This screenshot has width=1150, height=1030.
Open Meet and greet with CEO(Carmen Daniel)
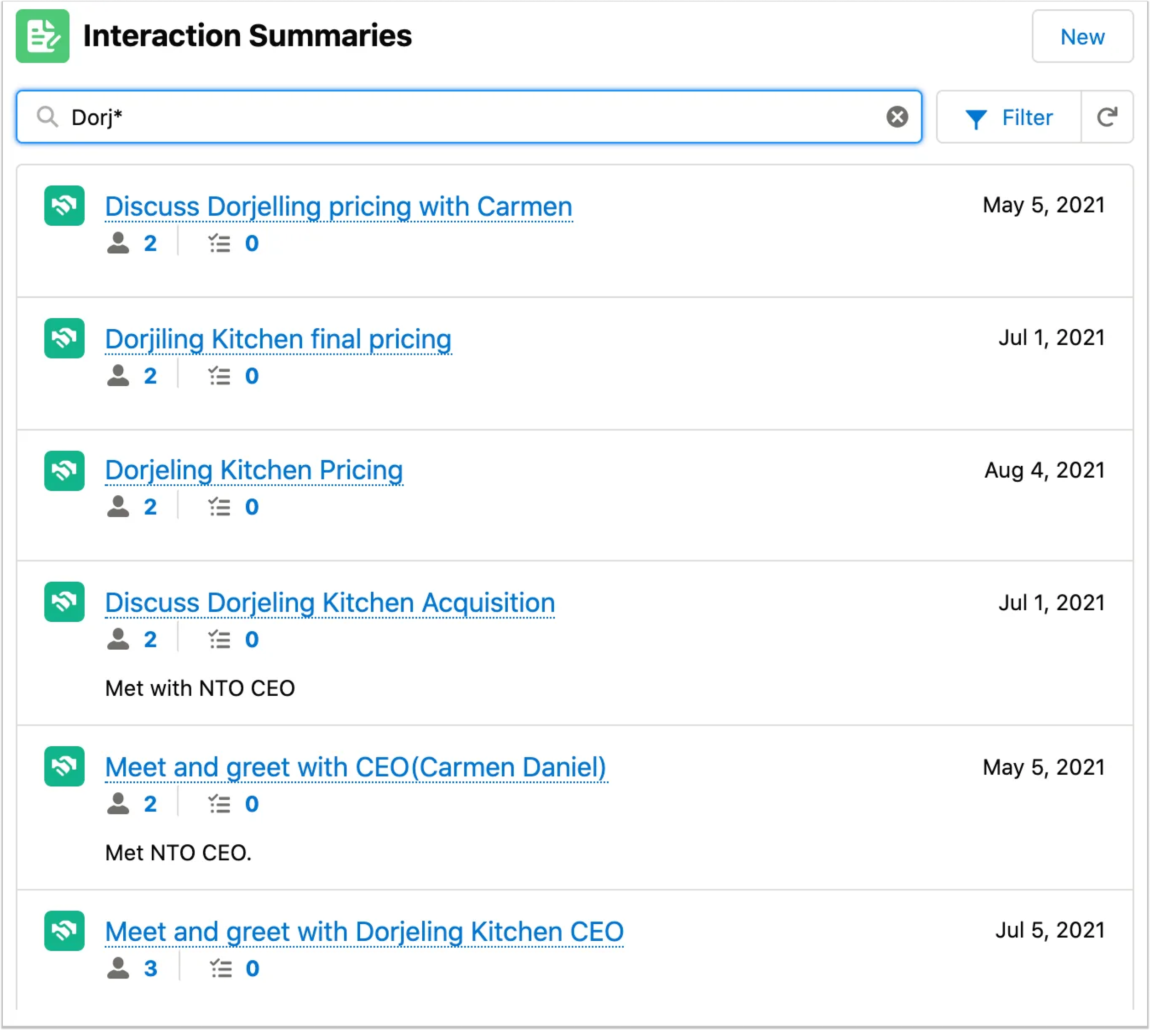356,767
